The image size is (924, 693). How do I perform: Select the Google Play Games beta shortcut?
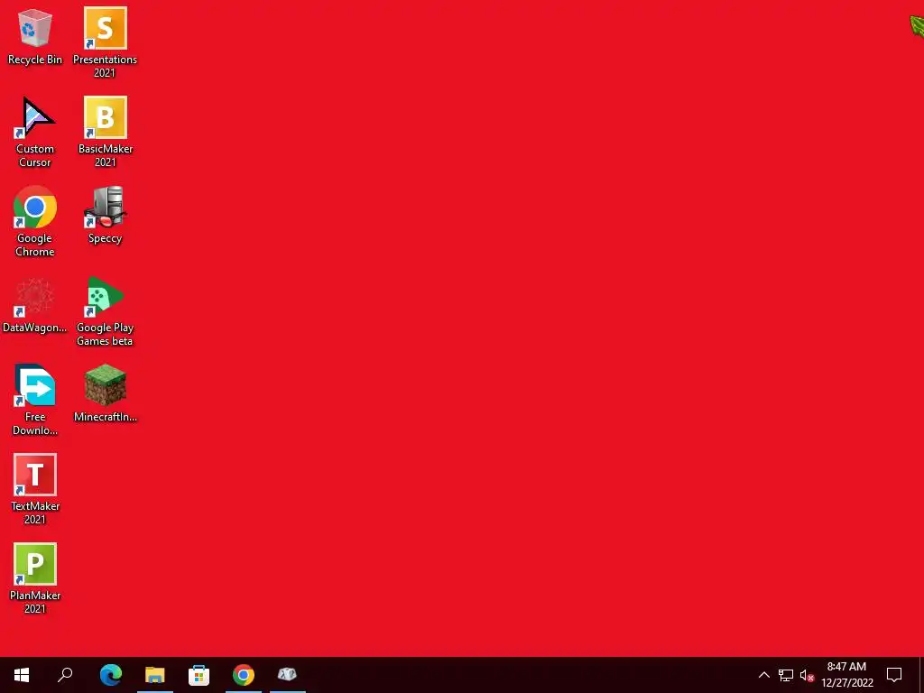pyautogui.click(x=105, y=311)
